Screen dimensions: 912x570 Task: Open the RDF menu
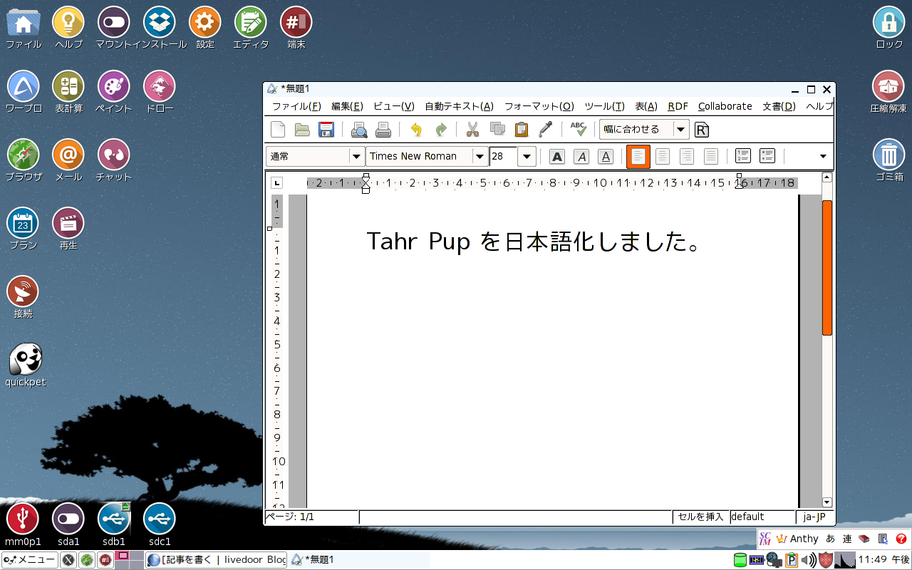point(678,106)
